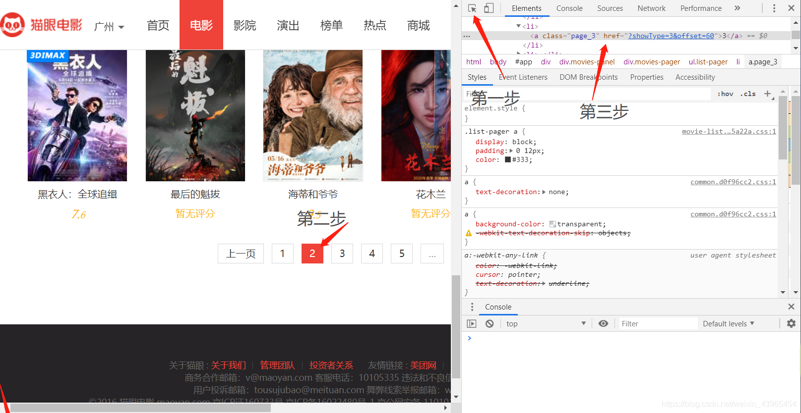The height and width of the screenshot is (413, 801).
Task: Clear console icon
Action: point(490,323)
